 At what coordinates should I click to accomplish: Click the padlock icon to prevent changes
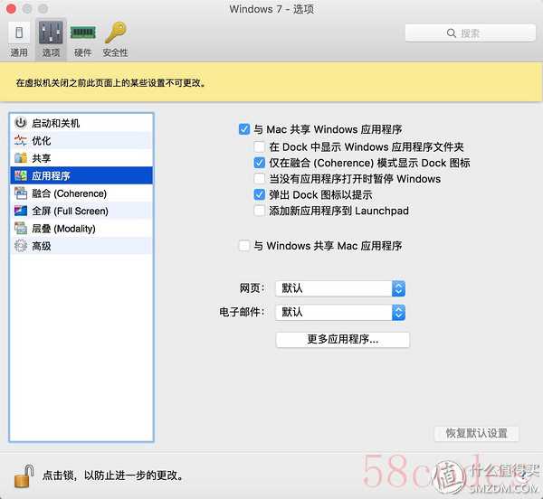tap(24, 473)
